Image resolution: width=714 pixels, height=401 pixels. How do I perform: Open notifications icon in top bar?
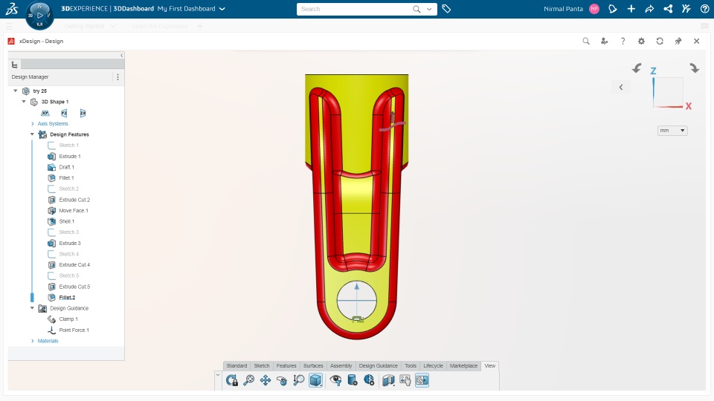click(x=612, y=9)
